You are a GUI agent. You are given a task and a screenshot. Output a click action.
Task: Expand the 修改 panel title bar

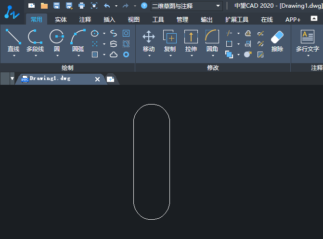[x=213, y=67]
